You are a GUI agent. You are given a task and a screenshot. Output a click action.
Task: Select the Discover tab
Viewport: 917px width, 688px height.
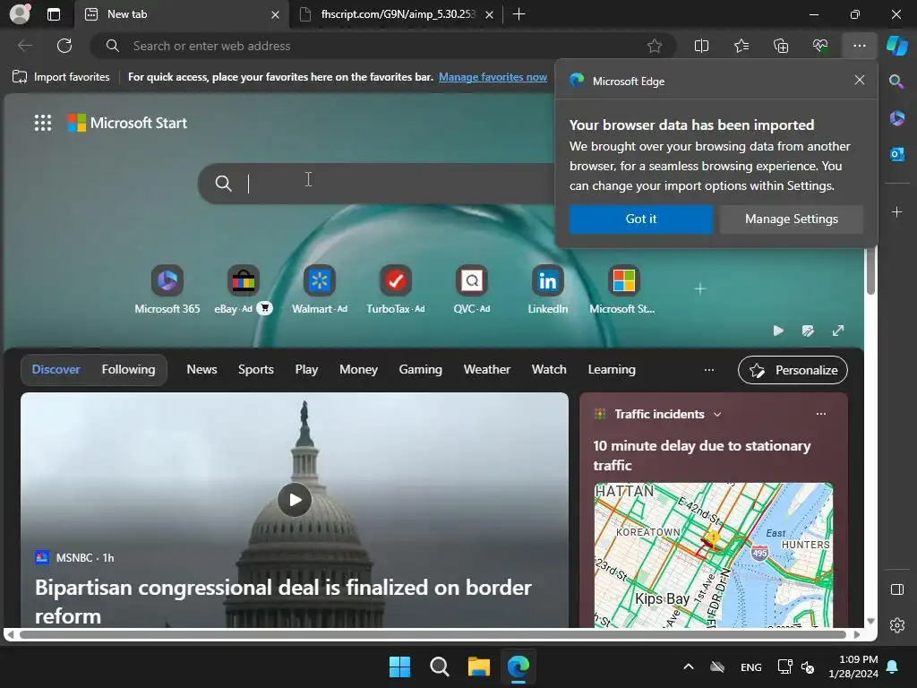click(x=56, y=369)
